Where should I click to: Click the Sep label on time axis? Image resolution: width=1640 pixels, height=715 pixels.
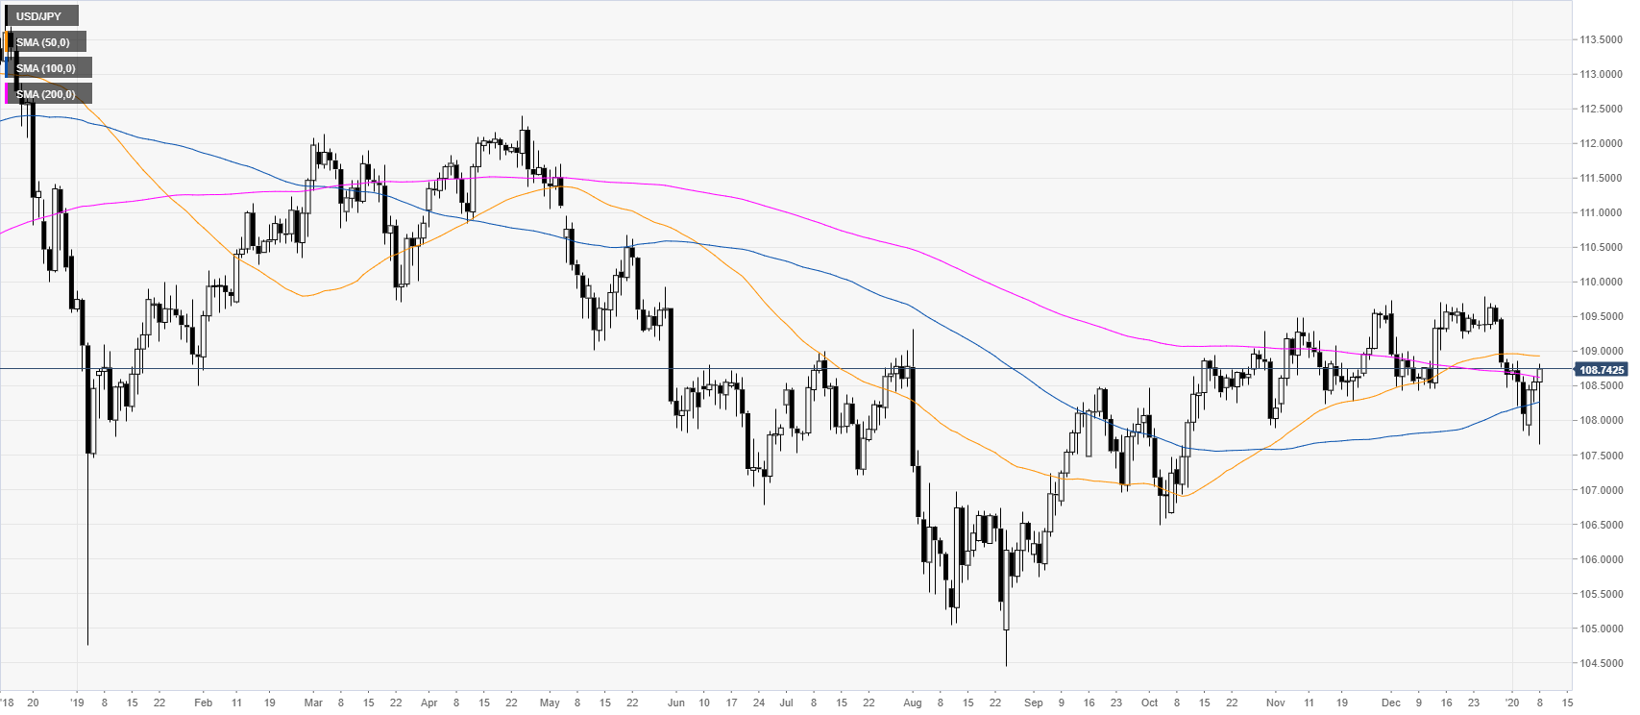click(x=1034, y=703)
